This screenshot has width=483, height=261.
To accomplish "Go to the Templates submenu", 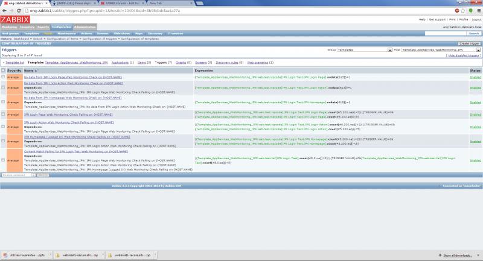I will (x=31, y=34).
